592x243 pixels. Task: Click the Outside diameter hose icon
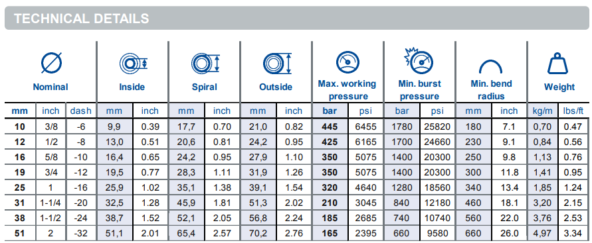pos(278,63)
